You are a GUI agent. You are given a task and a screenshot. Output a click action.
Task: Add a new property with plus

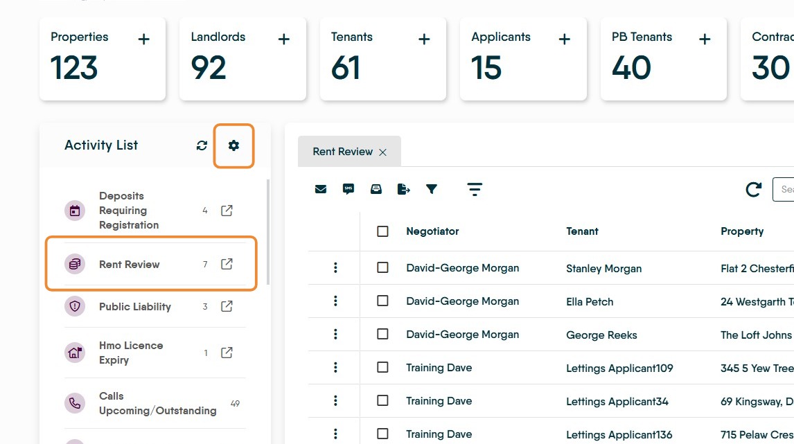(x=143, y=39)
